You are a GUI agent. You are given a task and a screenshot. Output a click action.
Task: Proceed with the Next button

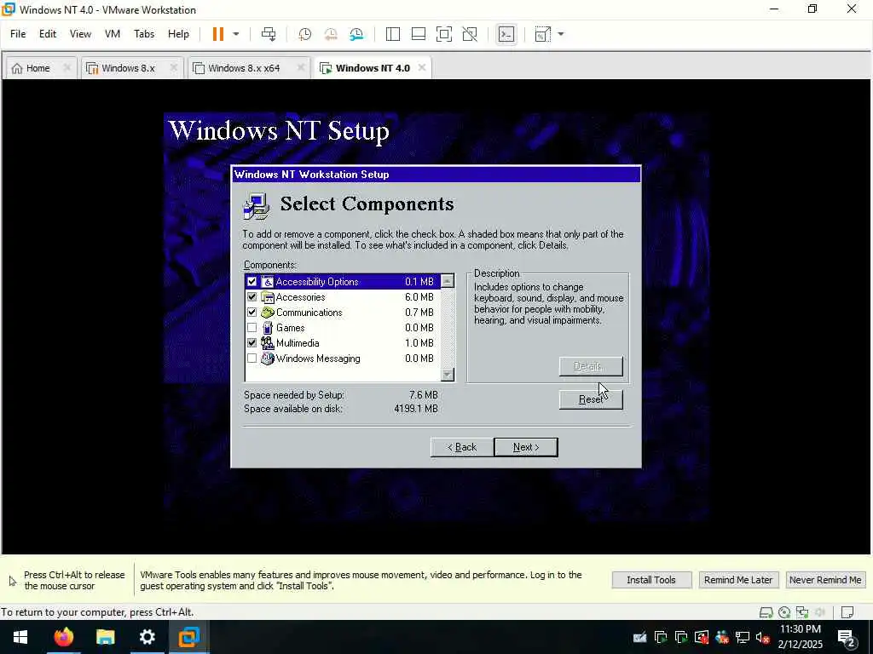(x=525, y=447)
